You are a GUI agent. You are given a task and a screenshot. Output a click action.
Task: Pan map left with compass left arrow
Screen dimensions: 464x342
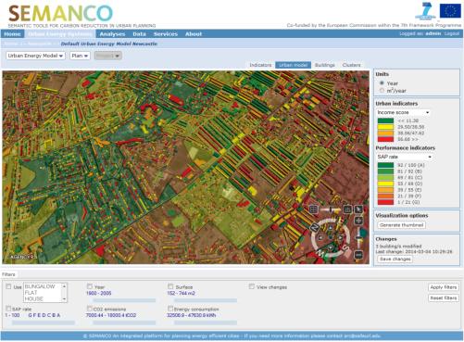[320, 238]
